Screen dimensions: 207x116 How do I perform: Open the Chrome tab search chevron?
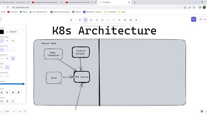pyautogui.click(x=189, y=2)
